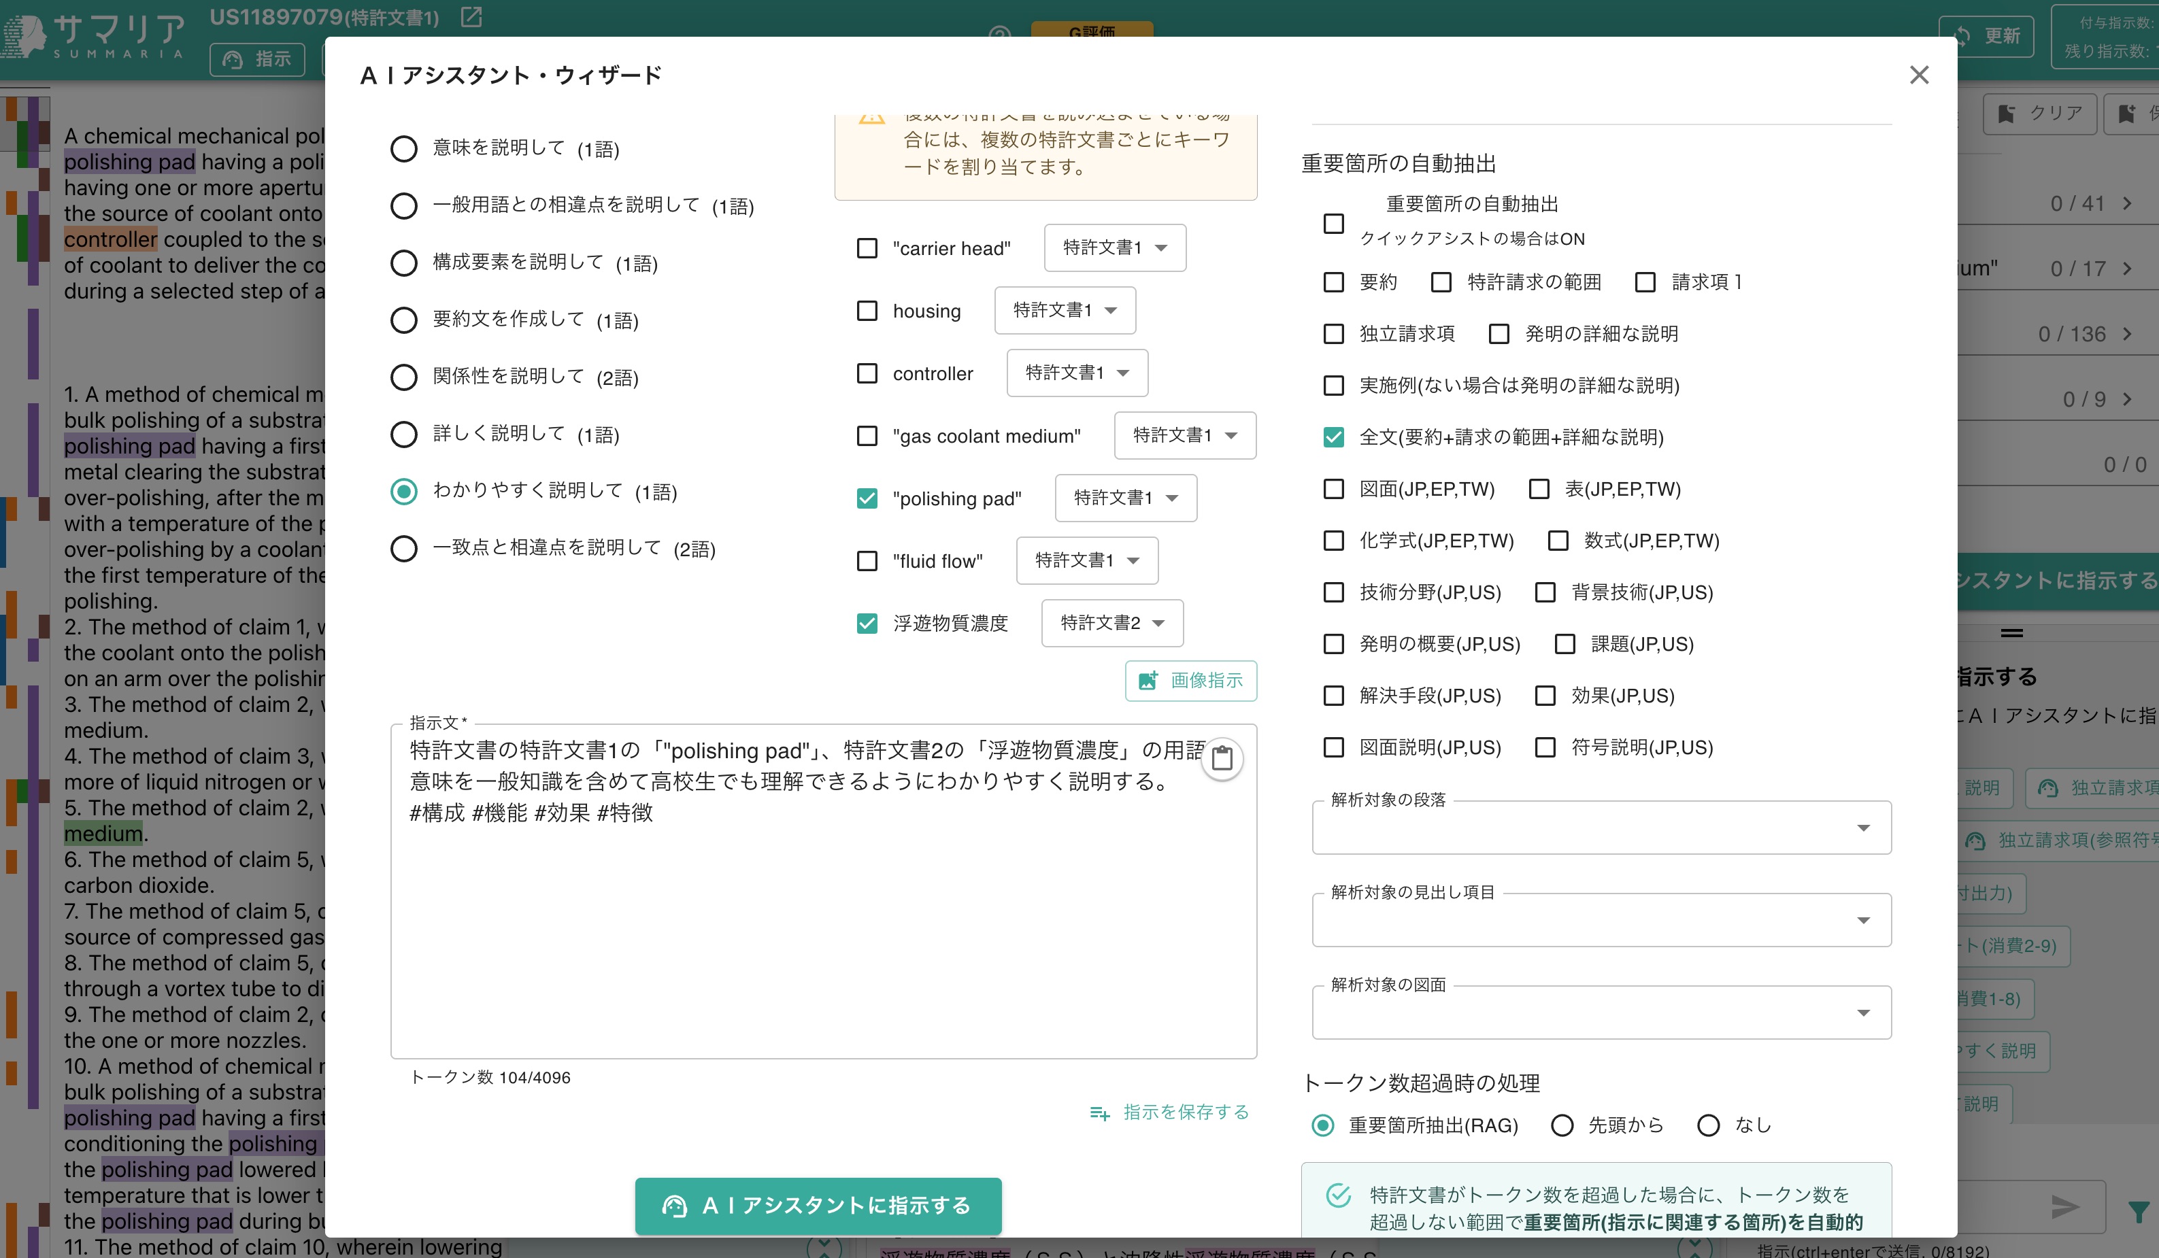Click the clipboard paste icon in prompt box
The height and width of the screenshot is (1258, 2159).
[x=1222, y=759]
